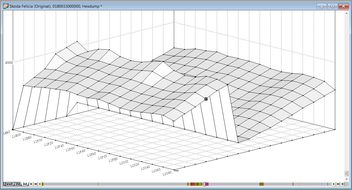352x190 pixels.
Task: Click the WinOLS window icon in title bar
Action: [6, 6]
